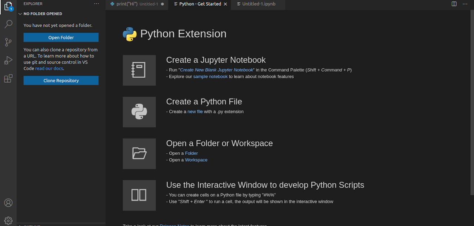
Task: Click the Folder link
Action: 191,153
